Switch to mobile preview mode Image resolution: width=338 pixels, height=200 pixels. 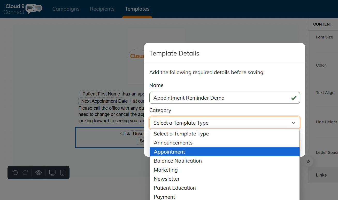point(62,173)
